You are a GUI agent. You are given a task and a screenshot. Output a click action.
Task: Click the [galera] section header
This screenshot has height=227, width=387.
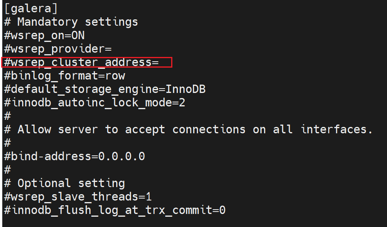(30, 9)
